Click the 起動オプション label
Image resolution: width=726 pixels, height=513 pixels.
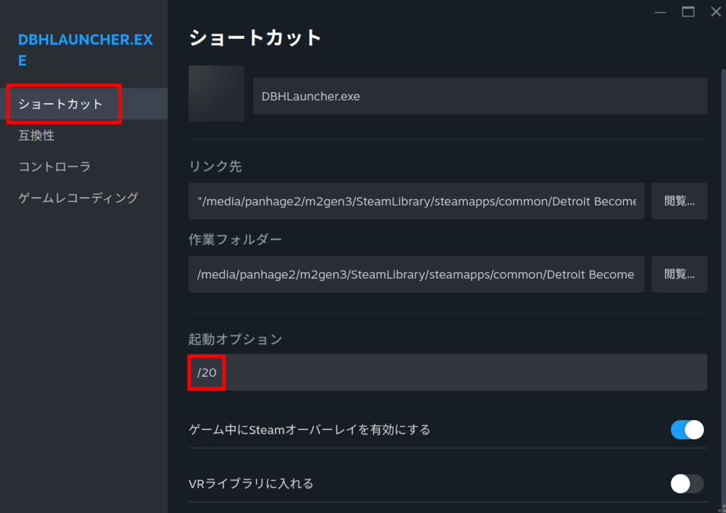pyautogui.click(x=235, y=339)
